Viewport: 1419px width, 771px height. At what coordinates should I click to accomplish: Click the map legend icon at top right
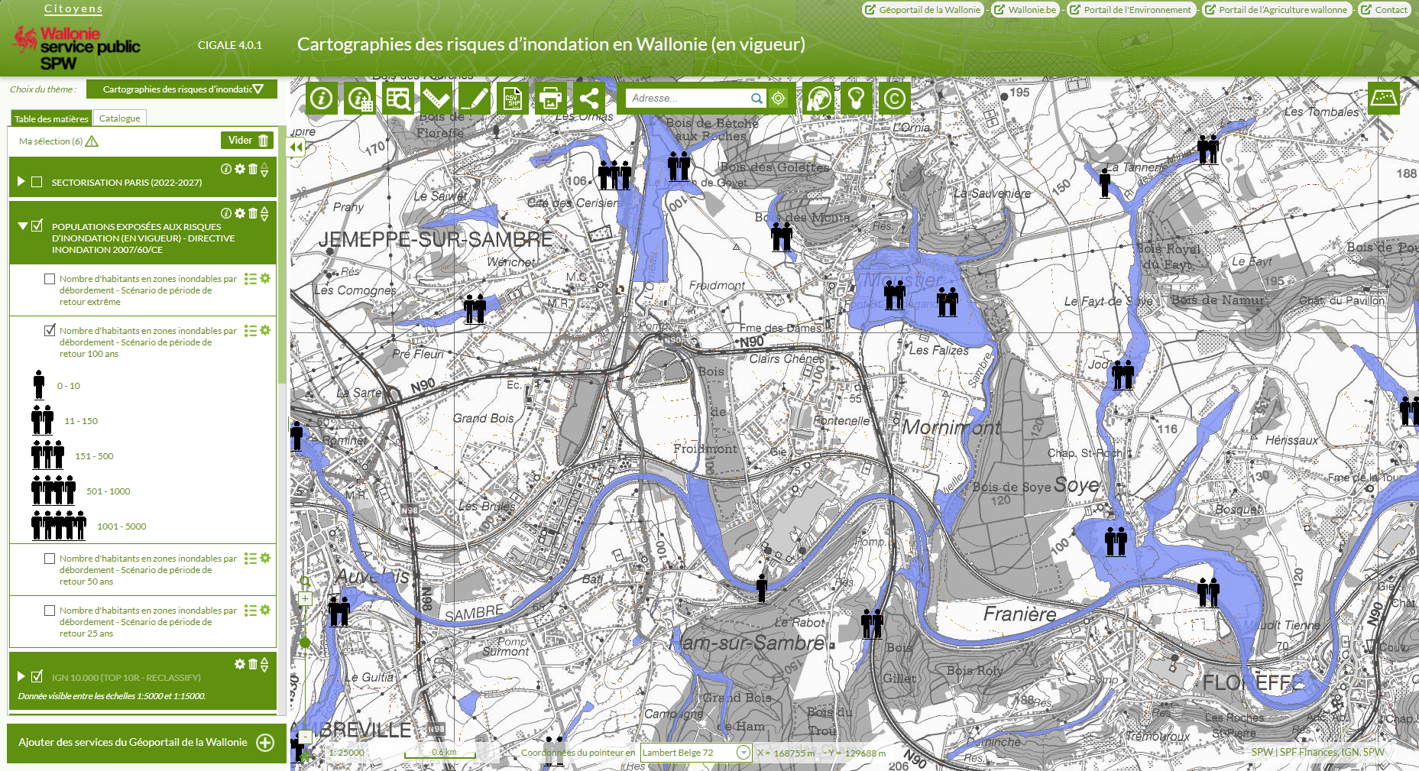click(x=1384, y=98)
